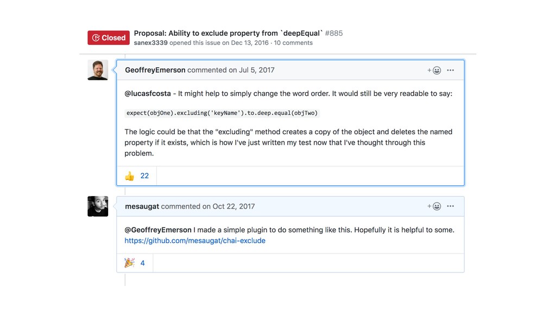Open GeoffreyEmerson's profile from the comment header
The height and width of the screenshot is (312, 556).
[x=155, y=70]
